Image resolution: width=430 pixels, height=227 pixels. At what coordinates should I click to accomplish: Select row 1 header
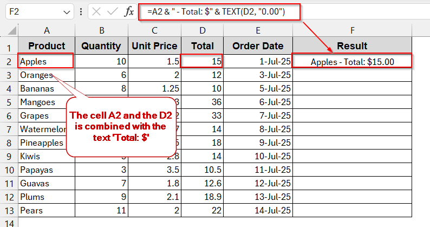click(x=9, y=46)
